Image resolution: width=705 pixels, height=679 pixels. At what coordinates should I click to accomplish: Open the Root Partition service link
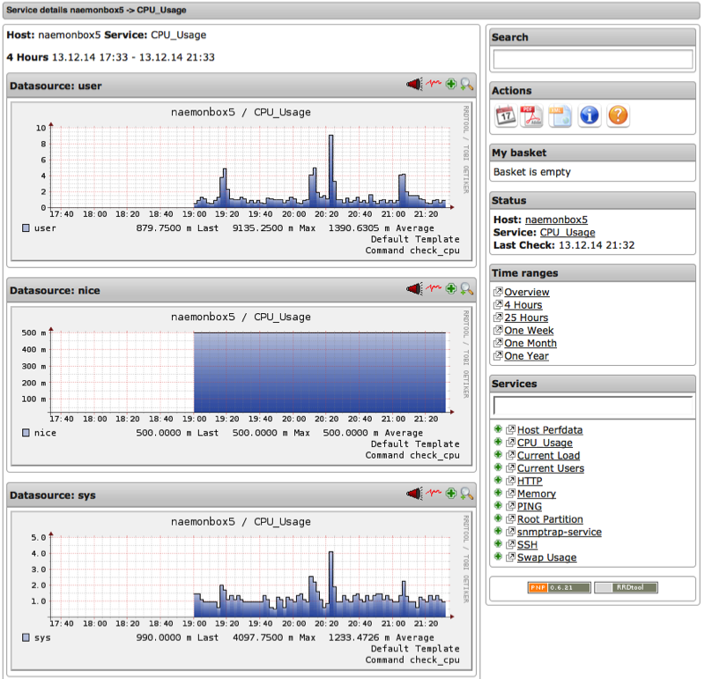[x=550, y=519]
